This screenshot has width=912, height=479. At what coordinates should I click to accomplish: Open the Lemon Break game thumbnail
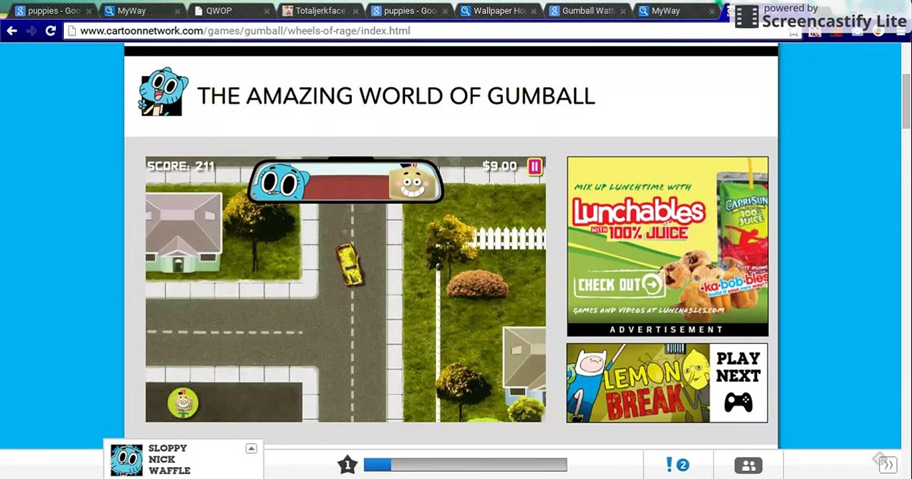click(x=638, y=383)
